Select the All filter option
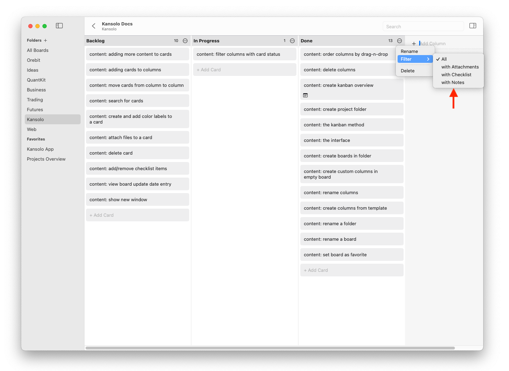 click(458, 59)
